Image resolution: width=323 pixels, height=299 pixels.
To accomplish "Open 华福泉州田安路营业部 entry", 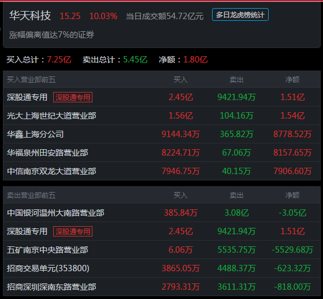I will point(162,153).
